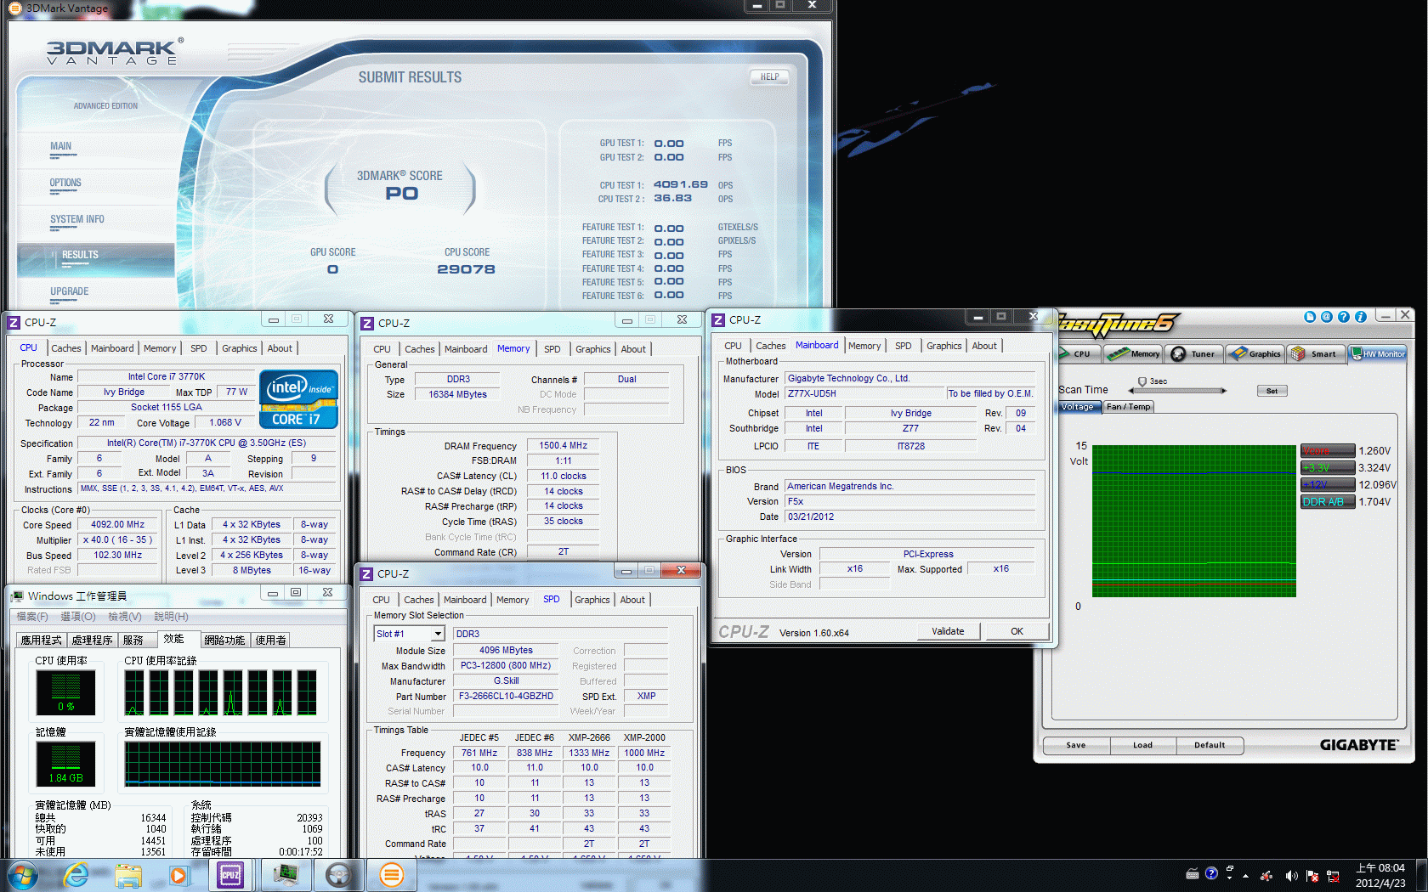Select the DDR A/B voltage legend swatch
The image size is (1428, 892).
tap(1328, 502)
